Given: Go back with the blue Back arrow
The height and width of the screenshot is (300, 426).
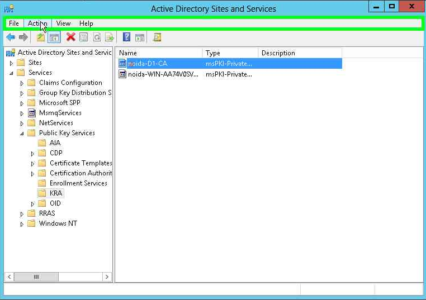Looking at the screenshot, I should (x=11, y=37).
